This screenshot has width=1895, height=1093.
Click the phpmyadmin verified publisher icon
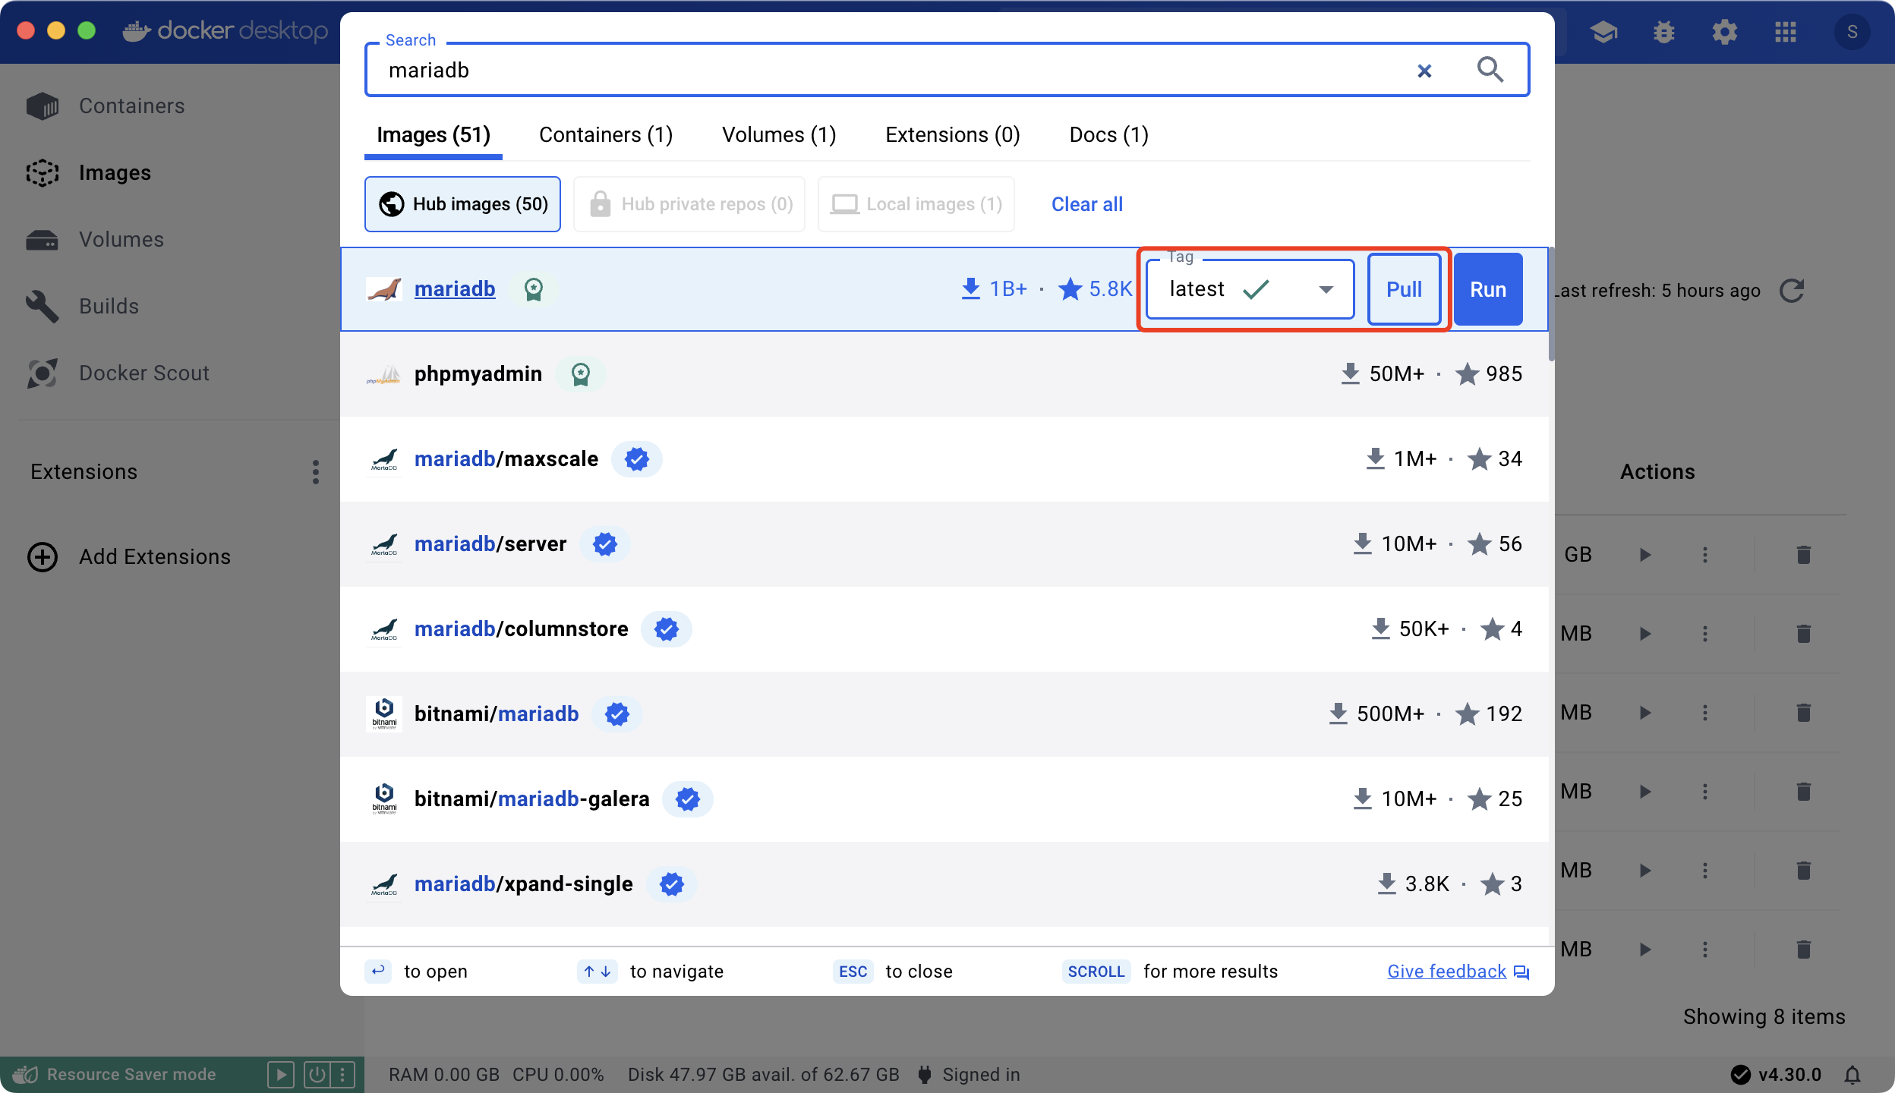click(x=582, y=373)
